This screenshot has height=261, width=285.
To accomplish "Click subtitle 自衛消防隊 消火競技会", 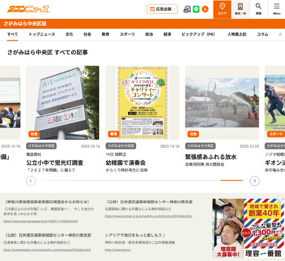I will tap(205, 164).
